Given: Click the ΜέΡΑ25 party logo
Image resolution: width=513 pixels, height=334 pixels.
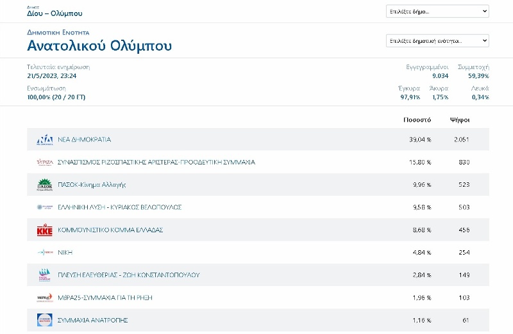Looking at the screenshot, I should [45, 298].
